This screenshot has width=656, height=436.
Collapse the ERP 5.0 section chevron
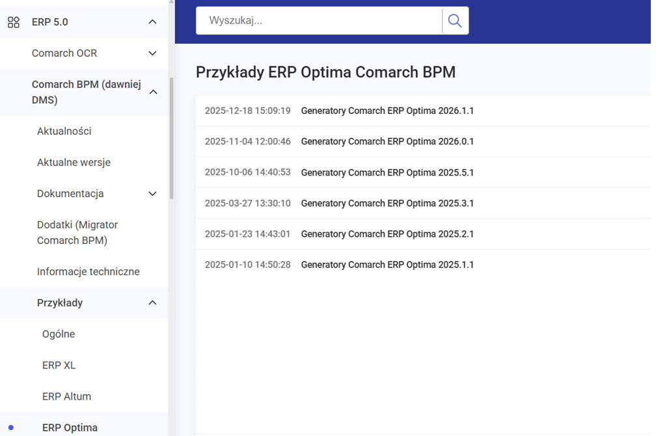pyautogui.click(x=152, y=22)
